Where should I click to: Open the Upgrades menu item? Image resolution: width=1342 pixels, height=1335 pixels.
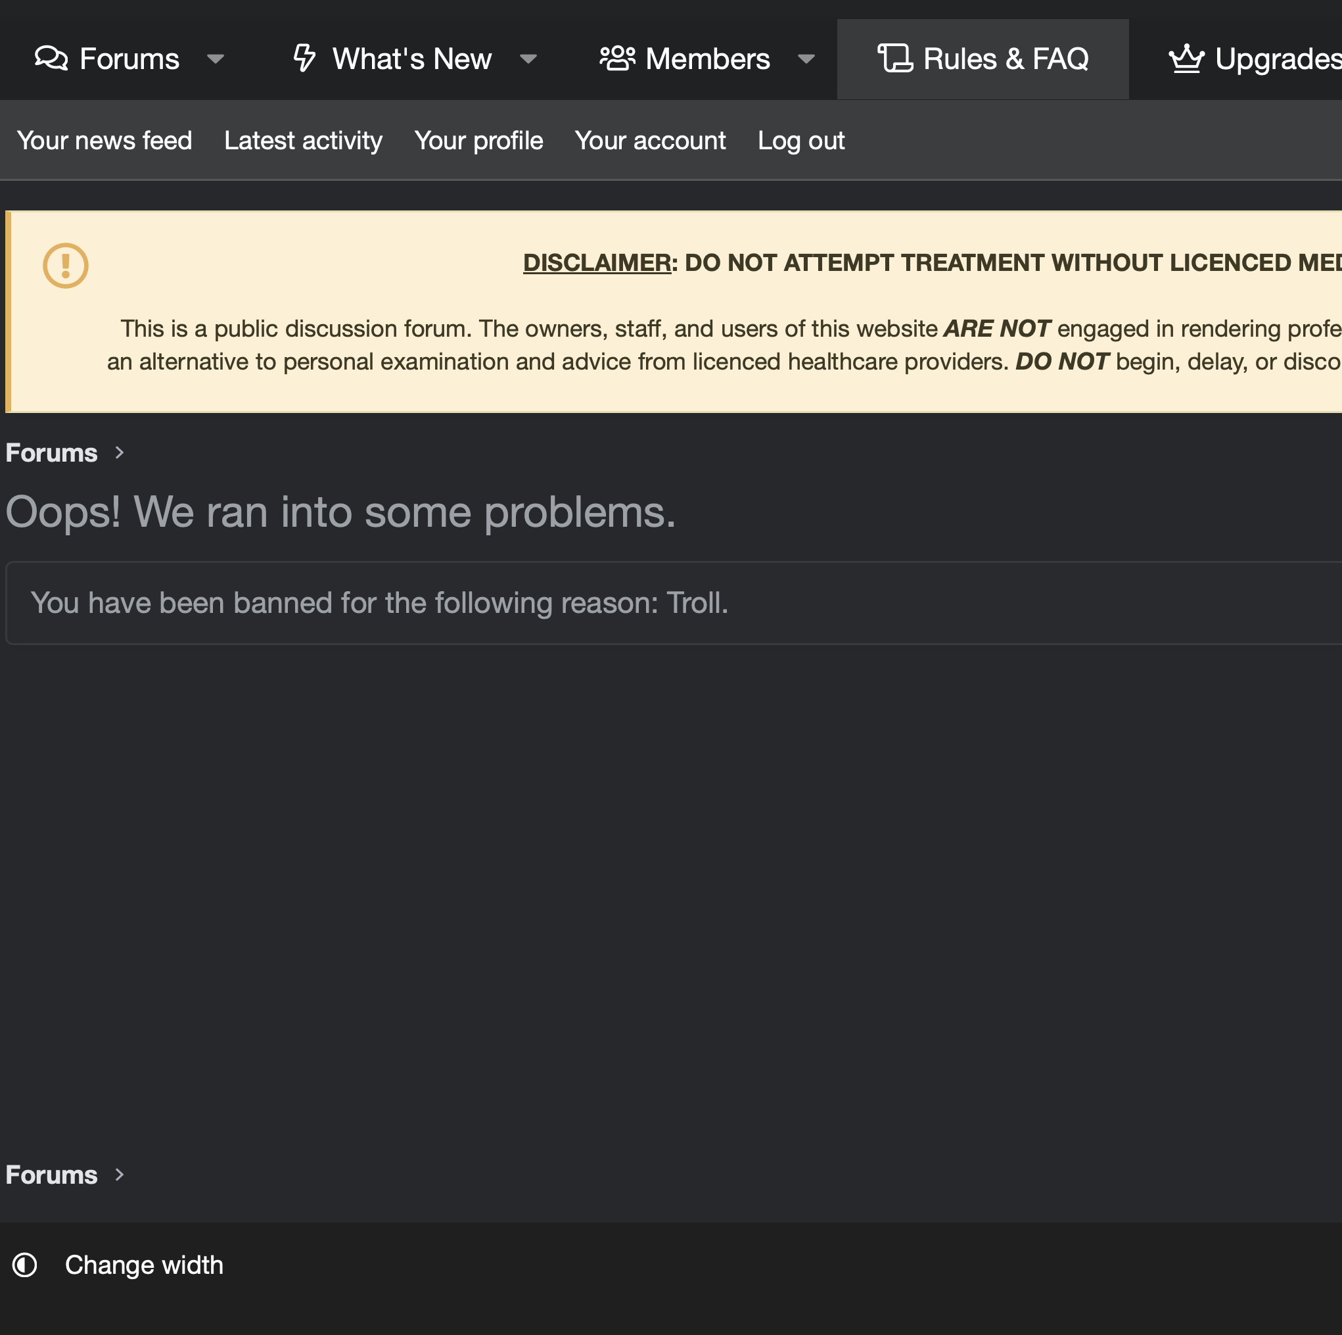tap(1255, 59)
